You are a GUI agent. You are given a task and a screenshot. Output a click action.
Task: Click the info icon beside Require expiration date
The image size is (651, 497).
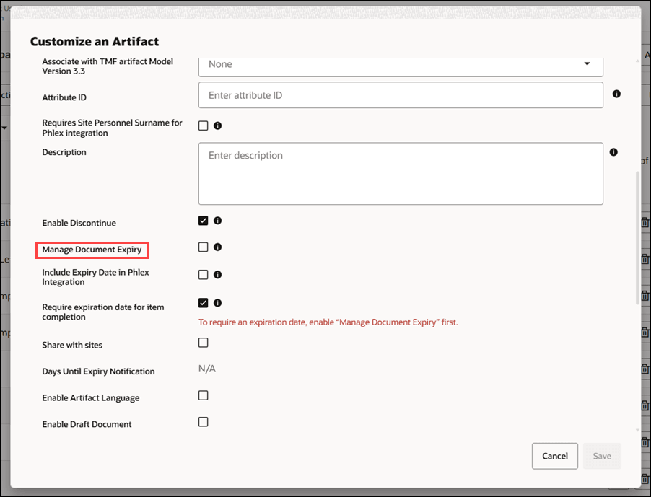[x=217, y=302]
